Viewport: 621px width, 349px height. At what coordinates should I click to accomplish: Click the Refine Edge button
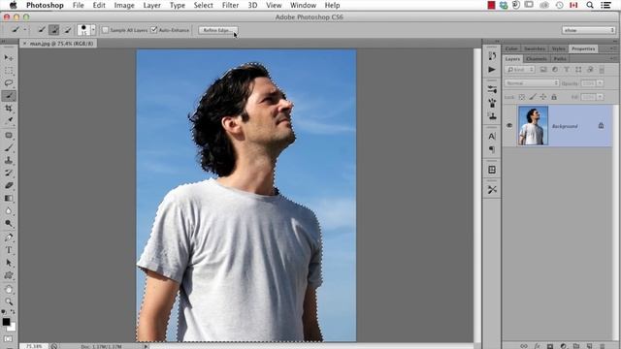[217, 30]
